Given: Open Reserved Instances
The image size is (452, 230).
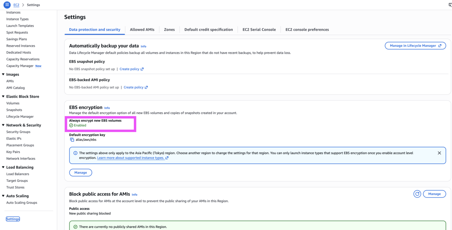Looking at the screenshot, I should coord(21,46).
